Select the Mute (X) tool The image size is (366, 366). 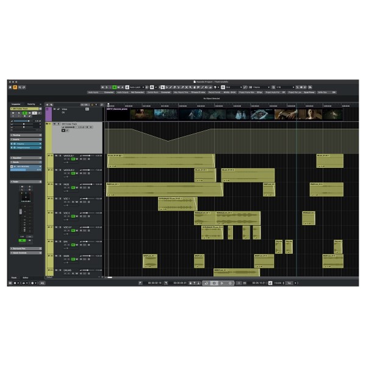click(187, 87)
